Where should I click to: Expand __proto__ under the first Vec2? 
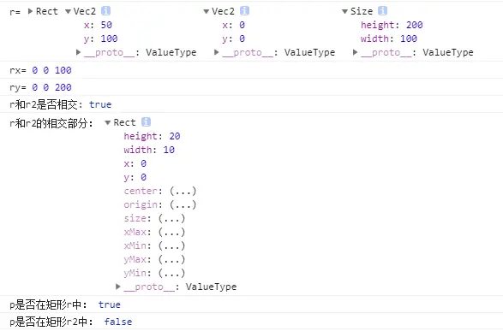[x=78, y=52]
